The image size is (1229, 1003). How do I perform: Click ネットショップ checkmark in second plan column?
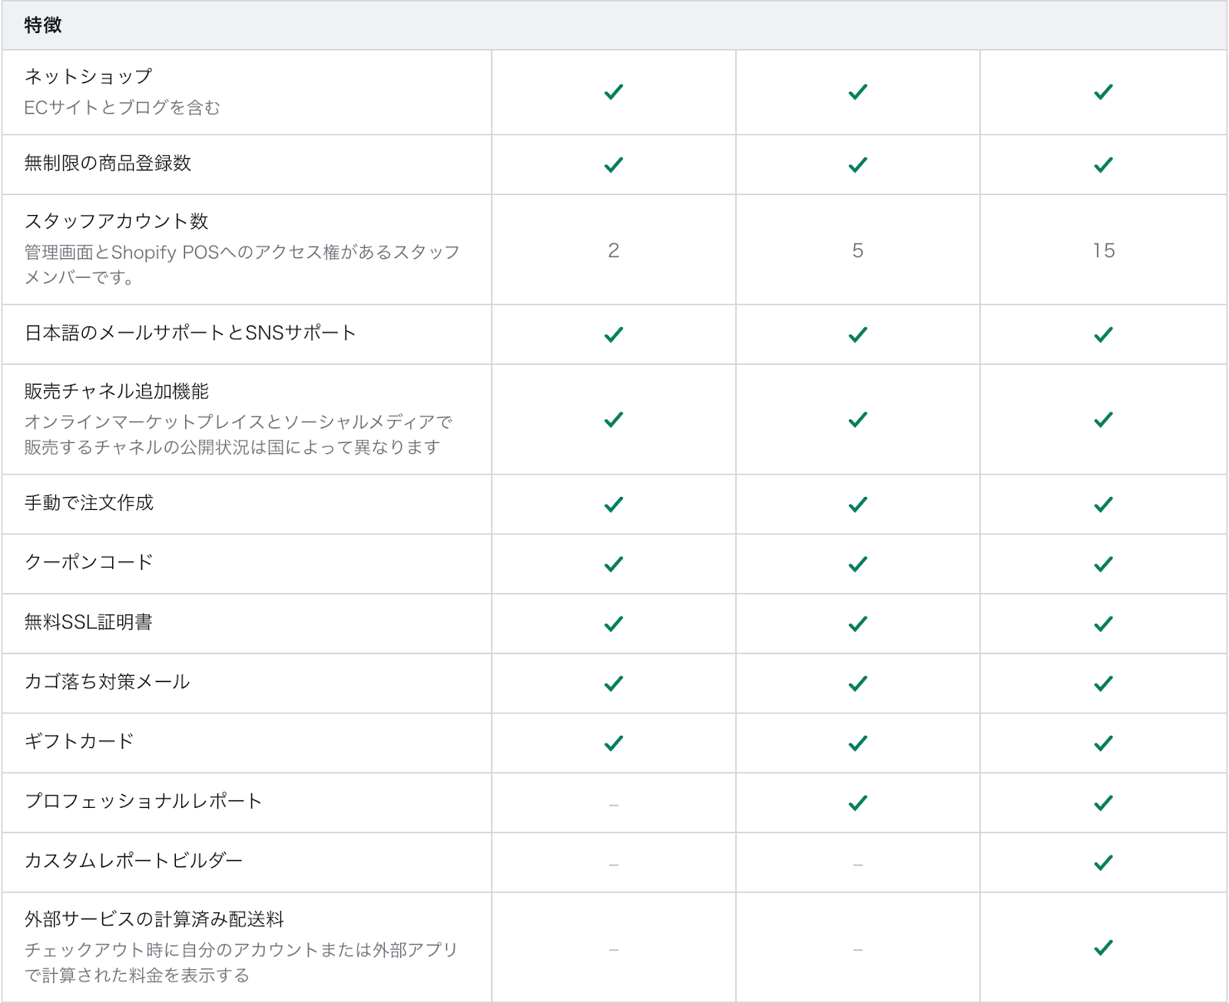click(858, 92)
